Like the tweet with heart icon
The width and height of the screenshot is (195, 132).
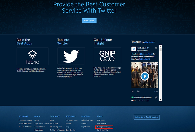132,91
